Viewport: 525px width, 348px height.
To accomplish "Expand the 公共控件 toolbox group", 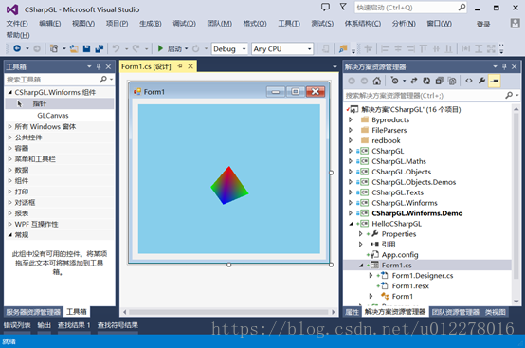I will pos(9,137).
